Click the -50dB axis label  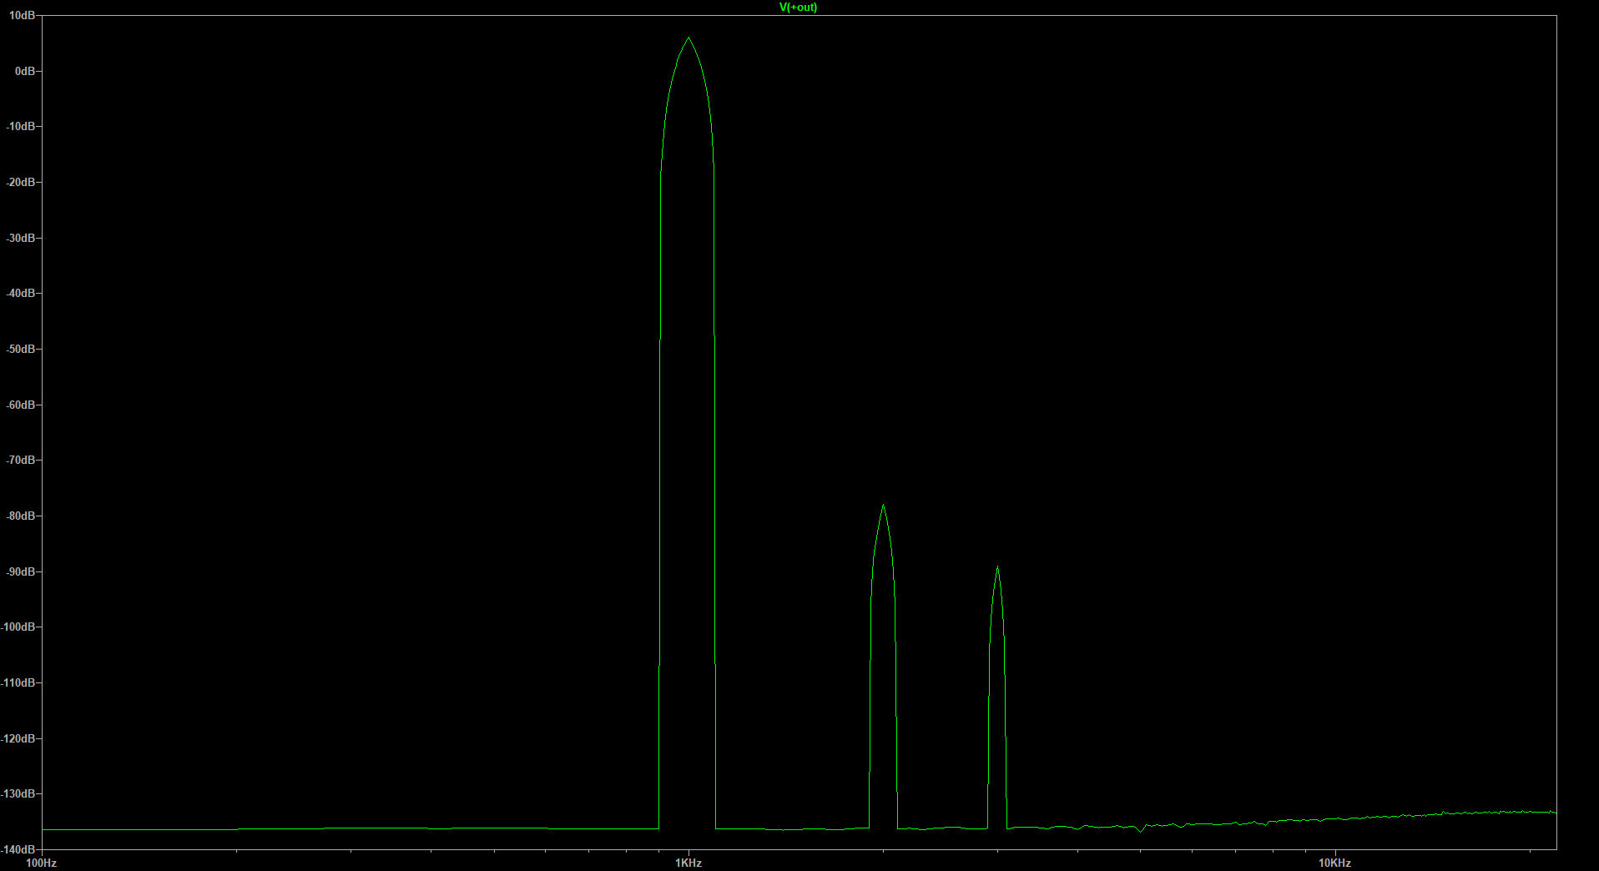click(x=21, y=350)
